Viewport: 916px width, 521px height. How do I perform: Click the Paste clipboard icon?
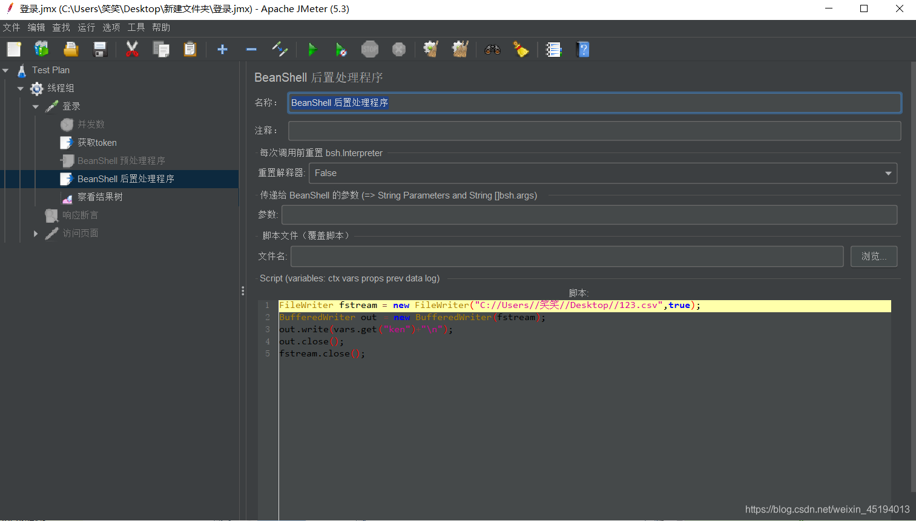pos(190,49)
